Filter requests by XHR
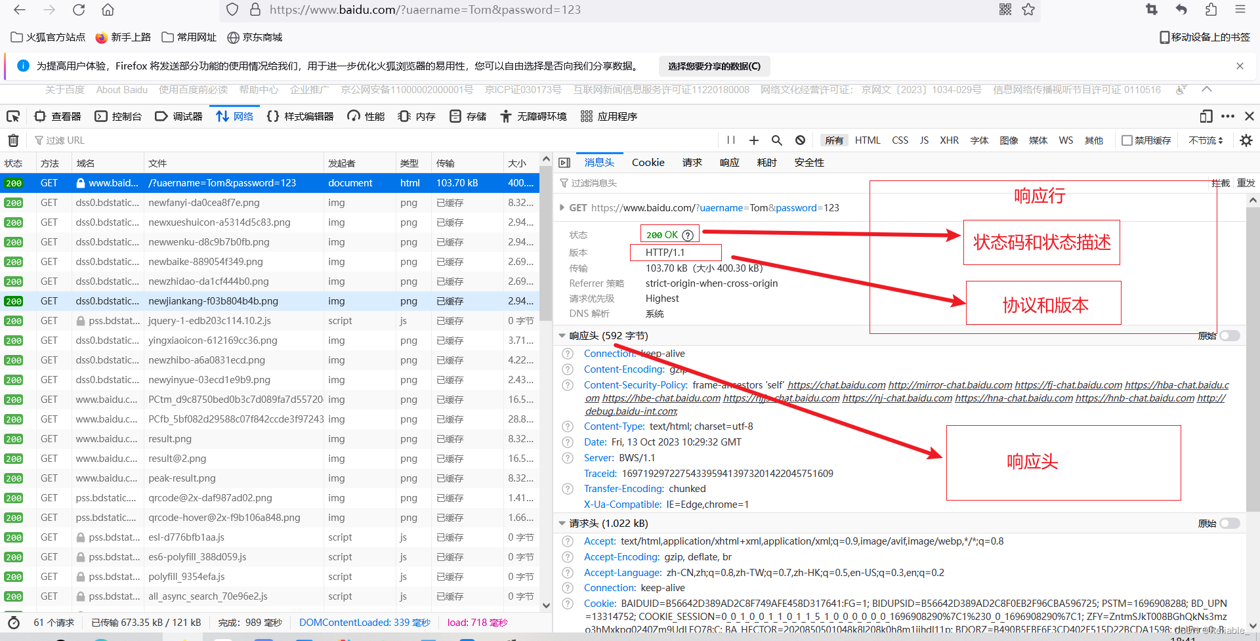The width and height of the screenshot is (1260, 641). click(949, 140)
